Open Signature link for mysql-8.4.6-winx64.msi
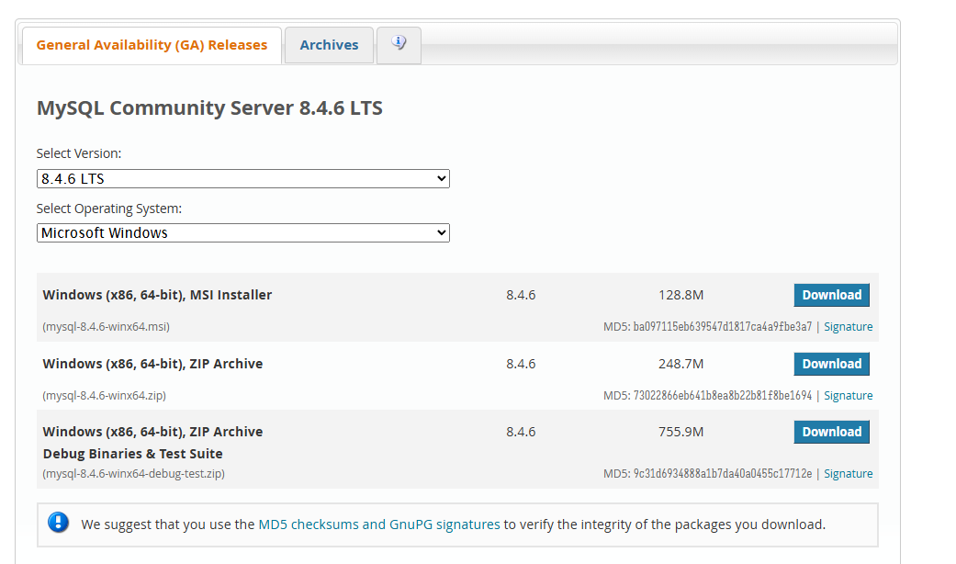This screenshot has width=956, height=564. 848,327
